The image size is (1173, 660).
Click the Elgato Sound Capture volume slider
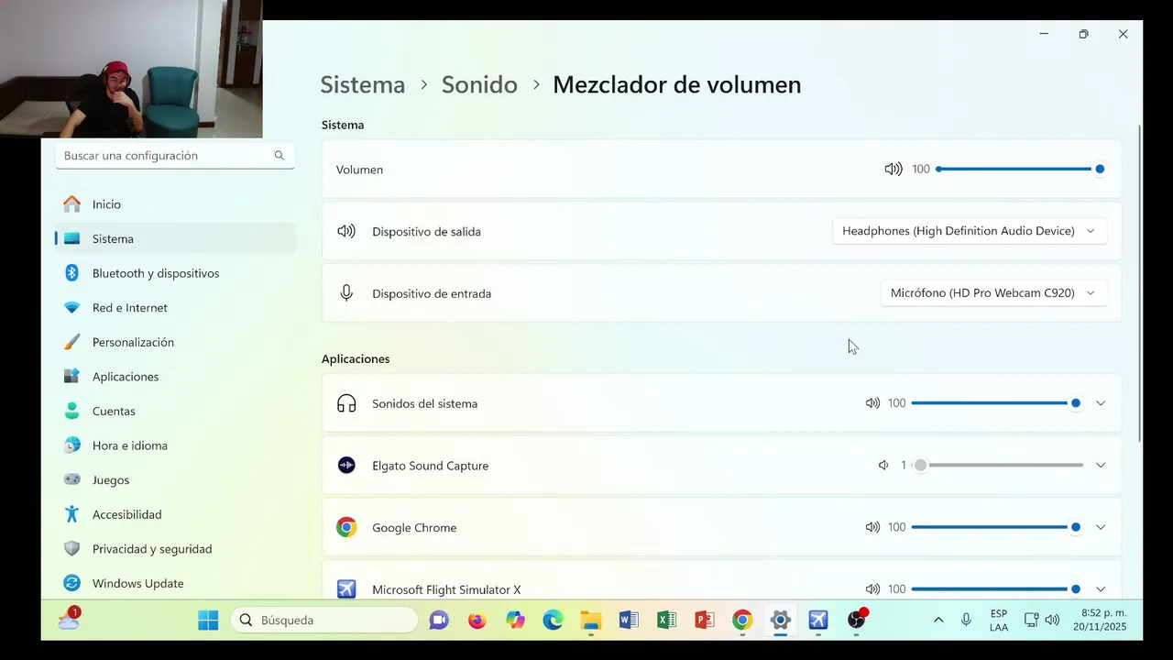(x=997, y=465)
